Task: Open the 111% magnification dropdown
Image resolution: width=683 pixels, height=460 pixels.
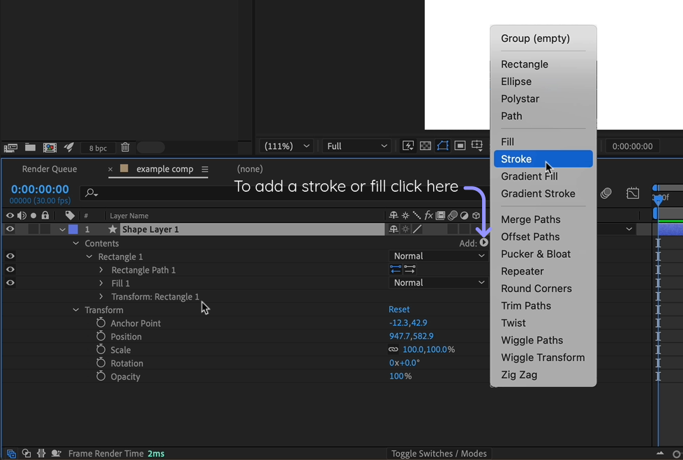Action: point(285,146)
